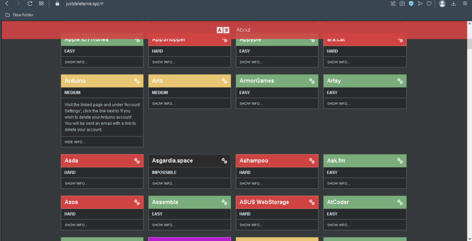Image resolution: width=472 pixels, height=241 pixels.
Task: Click the heart bookmark icon
Action: pos(429,4)
